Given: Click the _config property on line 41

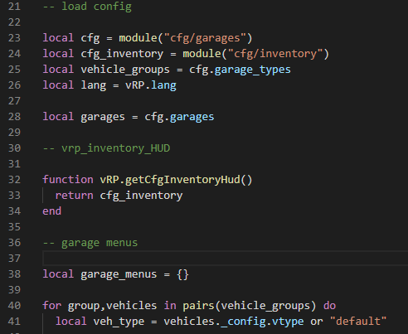Looking at the screenshot, I should pyautogui.click(x=243, y=322).
